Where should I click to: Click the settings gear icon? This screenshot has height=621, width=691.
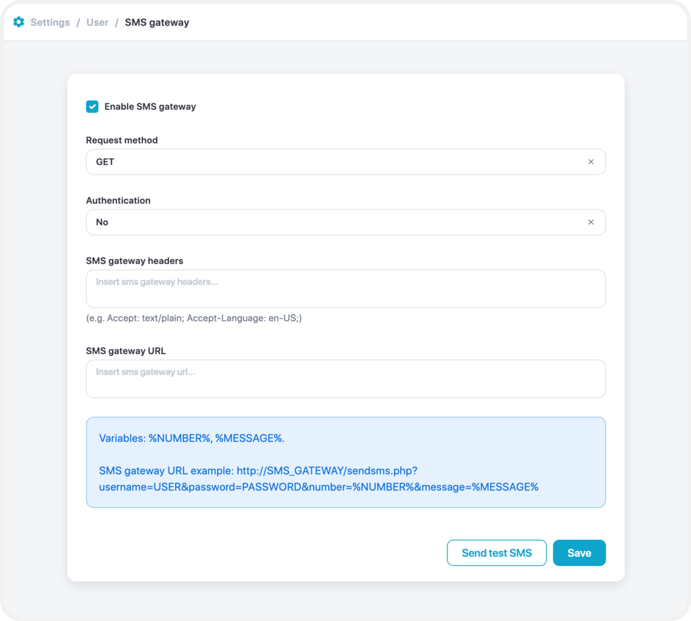click(19, 22)
